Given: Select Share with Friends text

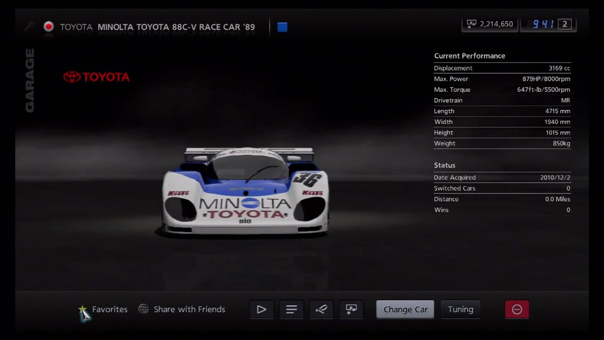Looking at the screenshot, I should point(189,309).
